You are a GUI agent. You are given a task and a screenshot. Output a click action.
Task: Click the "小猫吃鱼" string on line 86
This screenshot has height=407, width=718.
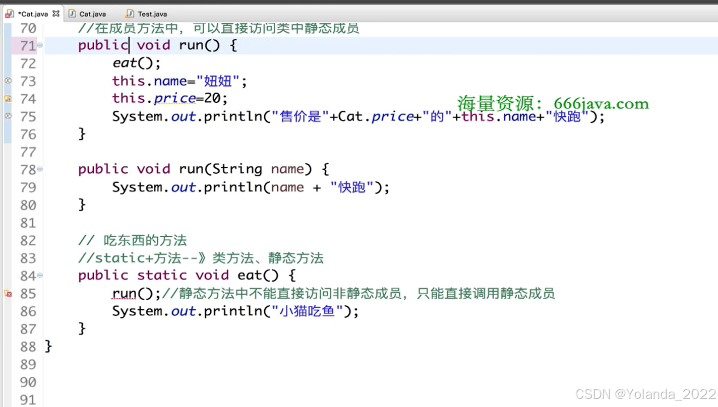(308, 311)
